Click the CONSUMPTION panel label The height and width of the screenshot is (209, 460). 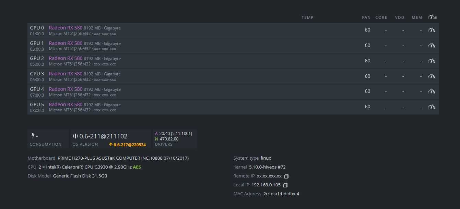point(46,144)
